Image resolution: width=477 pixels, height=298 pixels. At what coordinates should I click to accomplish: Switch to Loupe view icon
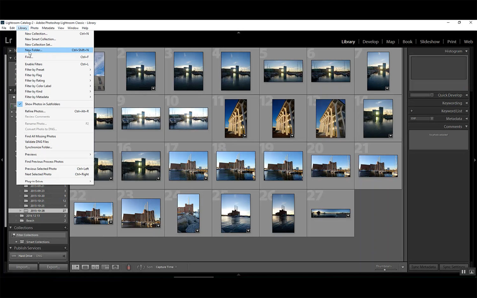(85, 267)
